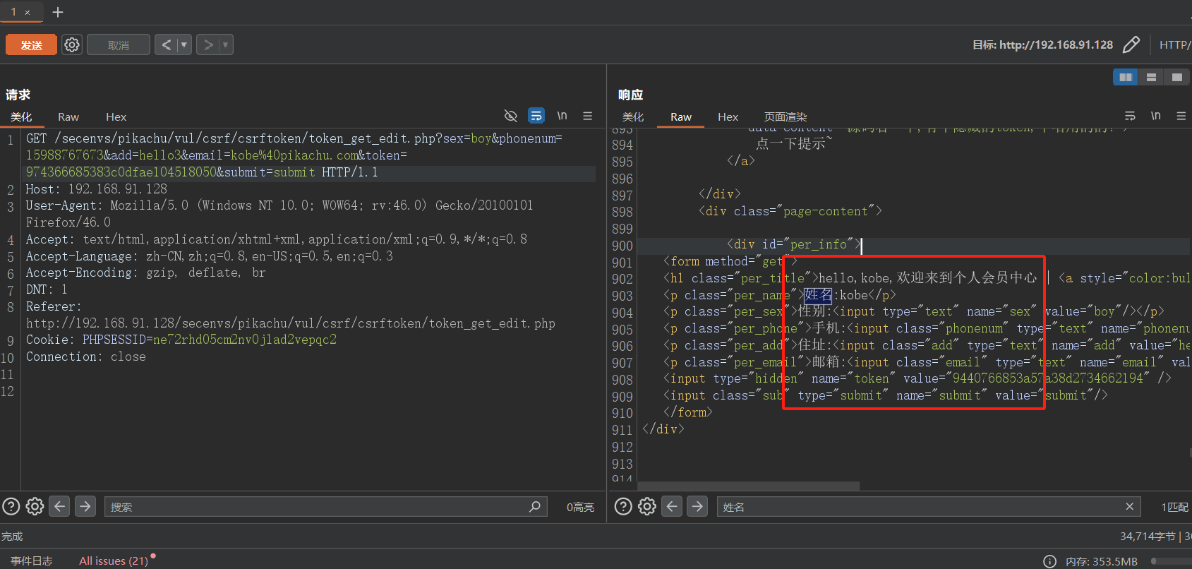Switch request view to Raw tab
1192x569 pixels.
(68, 117)
